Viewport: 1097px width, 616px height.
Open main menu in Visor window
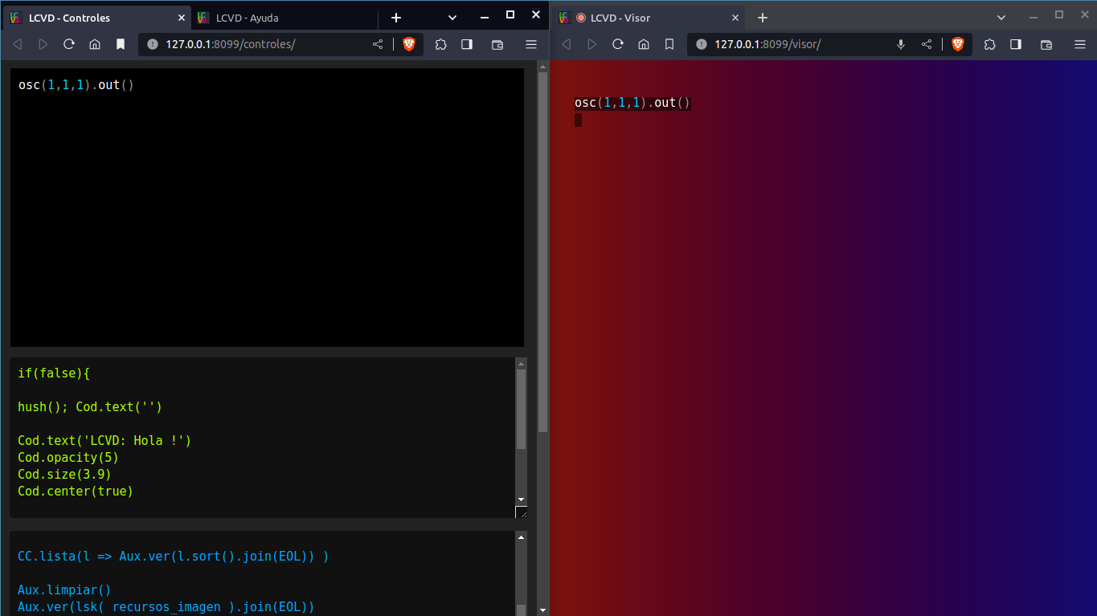click(1079, 44)
